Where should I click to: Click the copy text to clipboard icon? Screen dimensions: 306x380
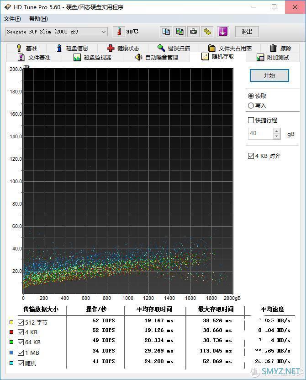[x=166, y=32]
